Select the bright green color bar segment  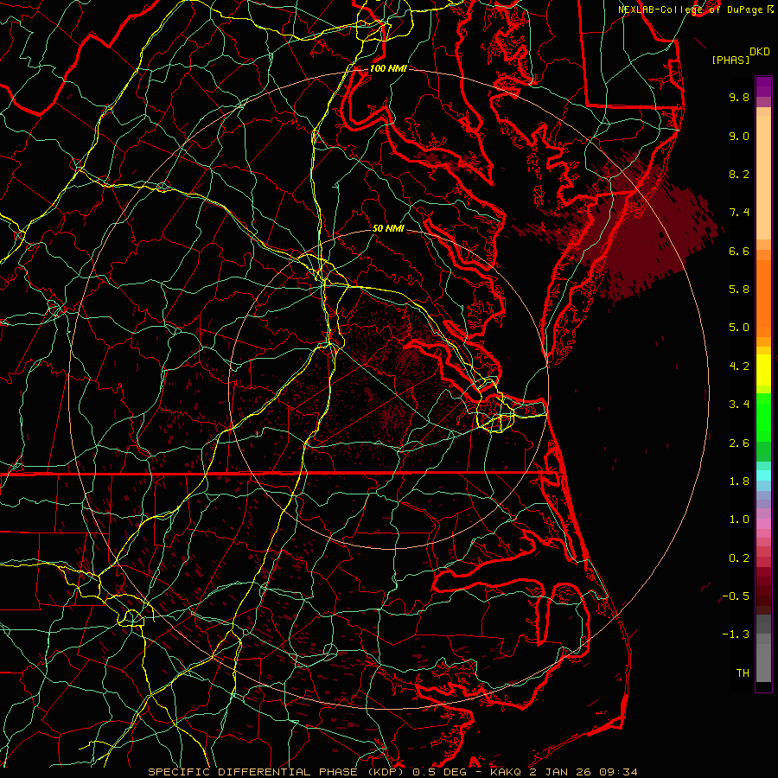pos(763,418)
